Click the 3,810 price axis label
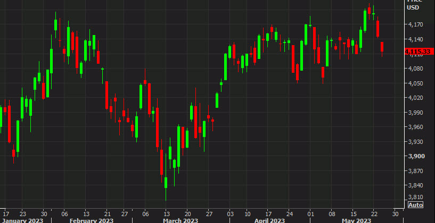Image resolution: width=435 pixels, height=223 pixels. point(415,198)
